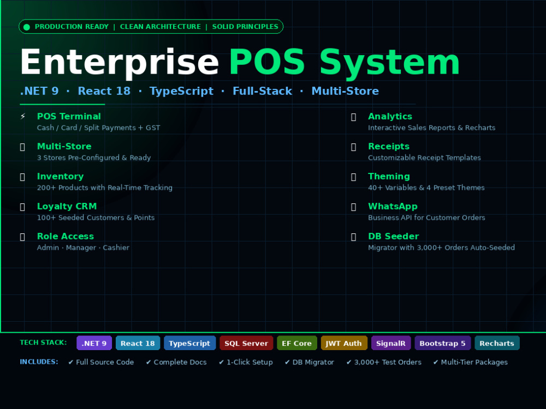Screen dimensions: 546x409
Task: Click the TECH STACK: label
Action: click(x=43, y=342)
